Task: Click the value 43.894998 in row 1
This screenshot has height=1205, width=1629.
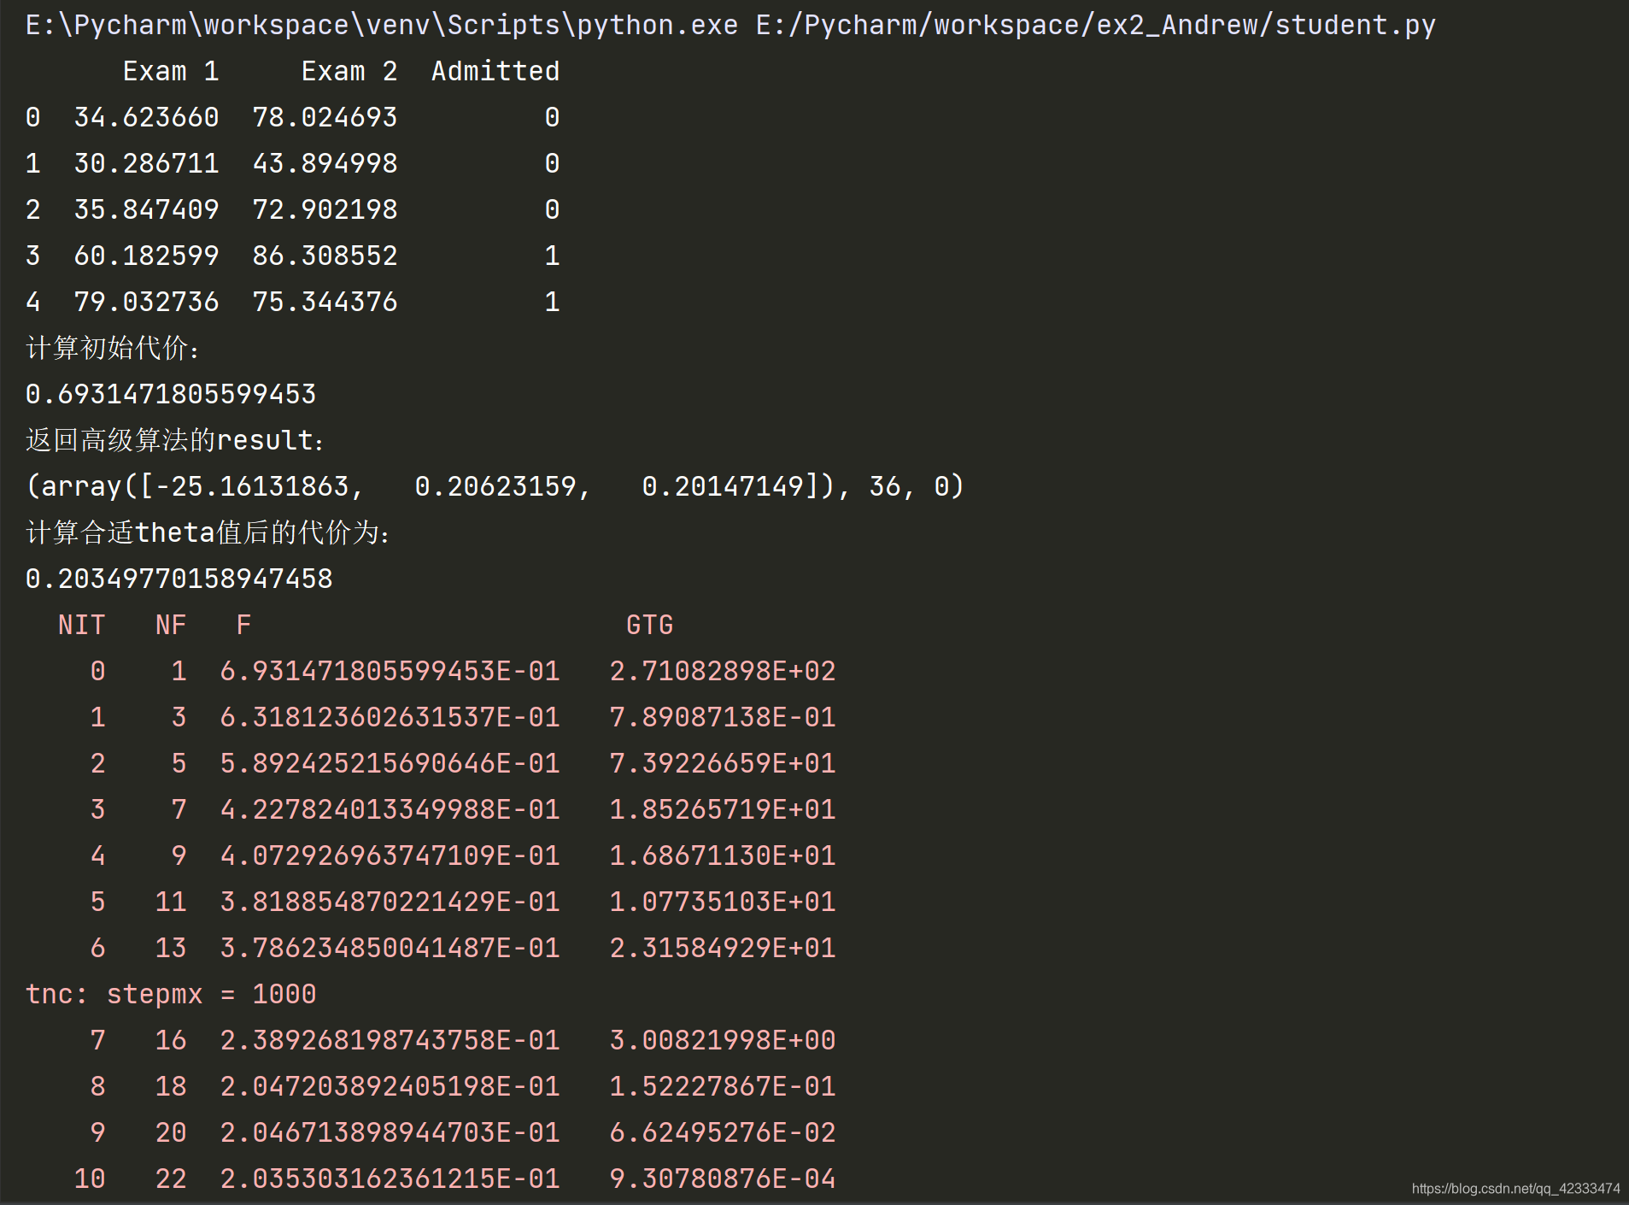Action: click(x=325, y=163)
